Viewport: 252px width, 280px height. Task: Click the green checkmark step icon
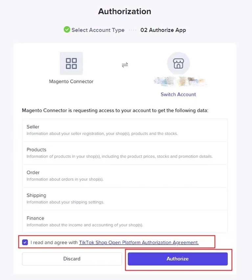point(67,30)
